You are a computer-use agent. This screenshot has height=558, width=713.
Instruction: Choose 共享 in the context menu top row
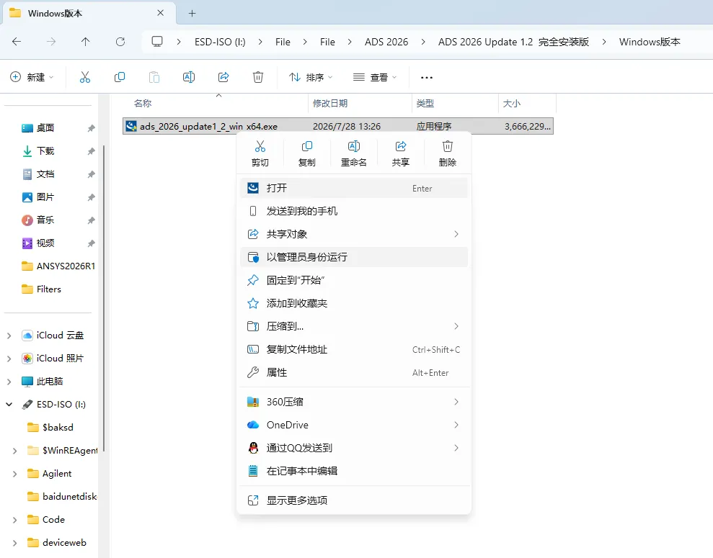click(401, 153)
